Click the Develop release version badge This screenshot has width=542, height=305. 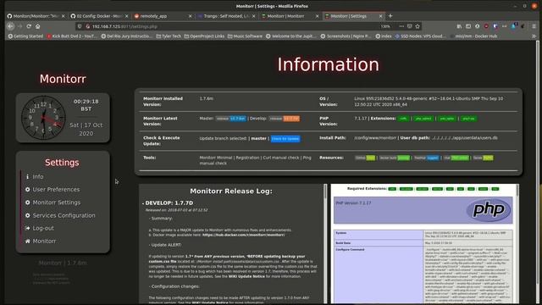point(285,119)
